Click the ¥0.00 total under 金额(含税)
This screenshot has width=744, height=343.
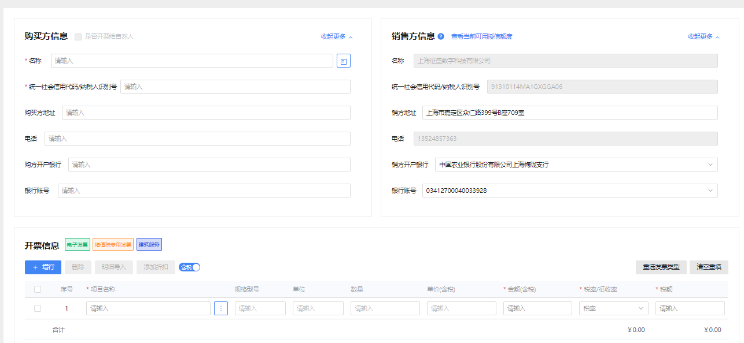pos(636,330)
